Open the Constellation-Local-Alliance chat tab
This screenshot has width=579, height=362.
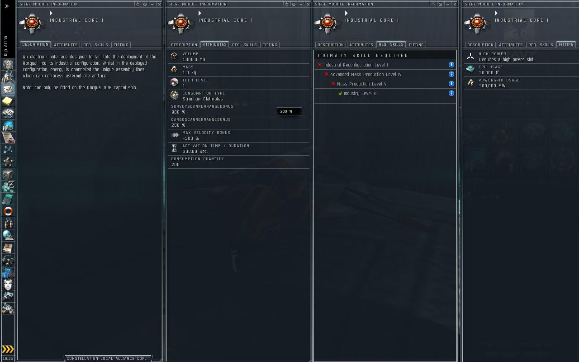pyautogui.click(x=108, y=358)
